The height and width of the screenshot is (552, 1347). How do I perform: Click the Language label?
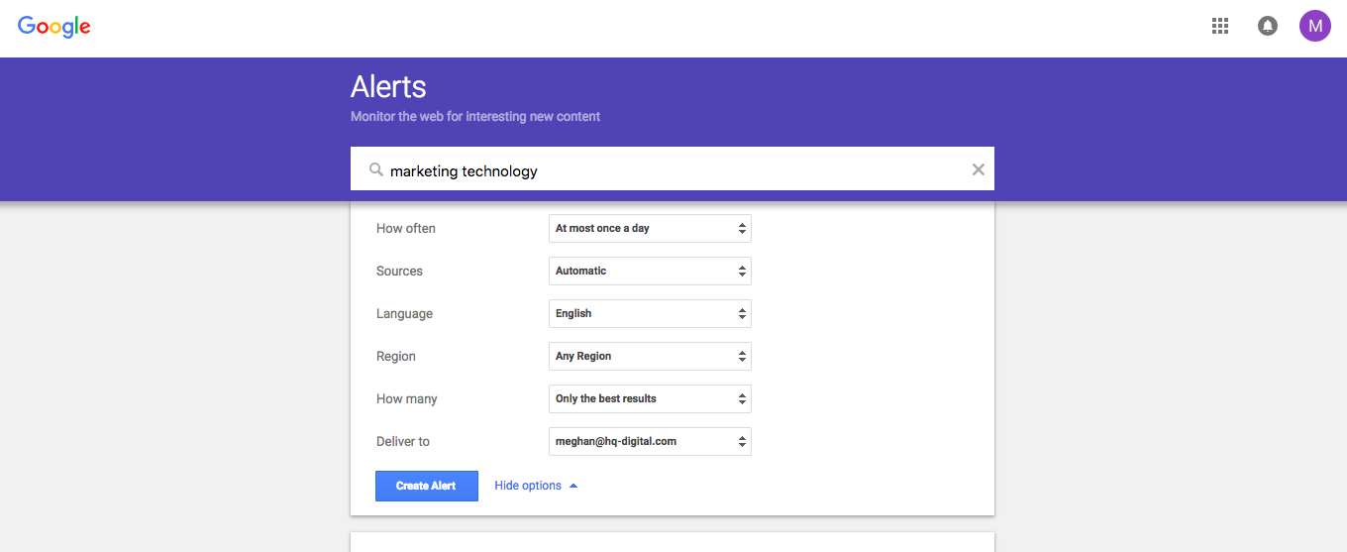click(404, 313)
